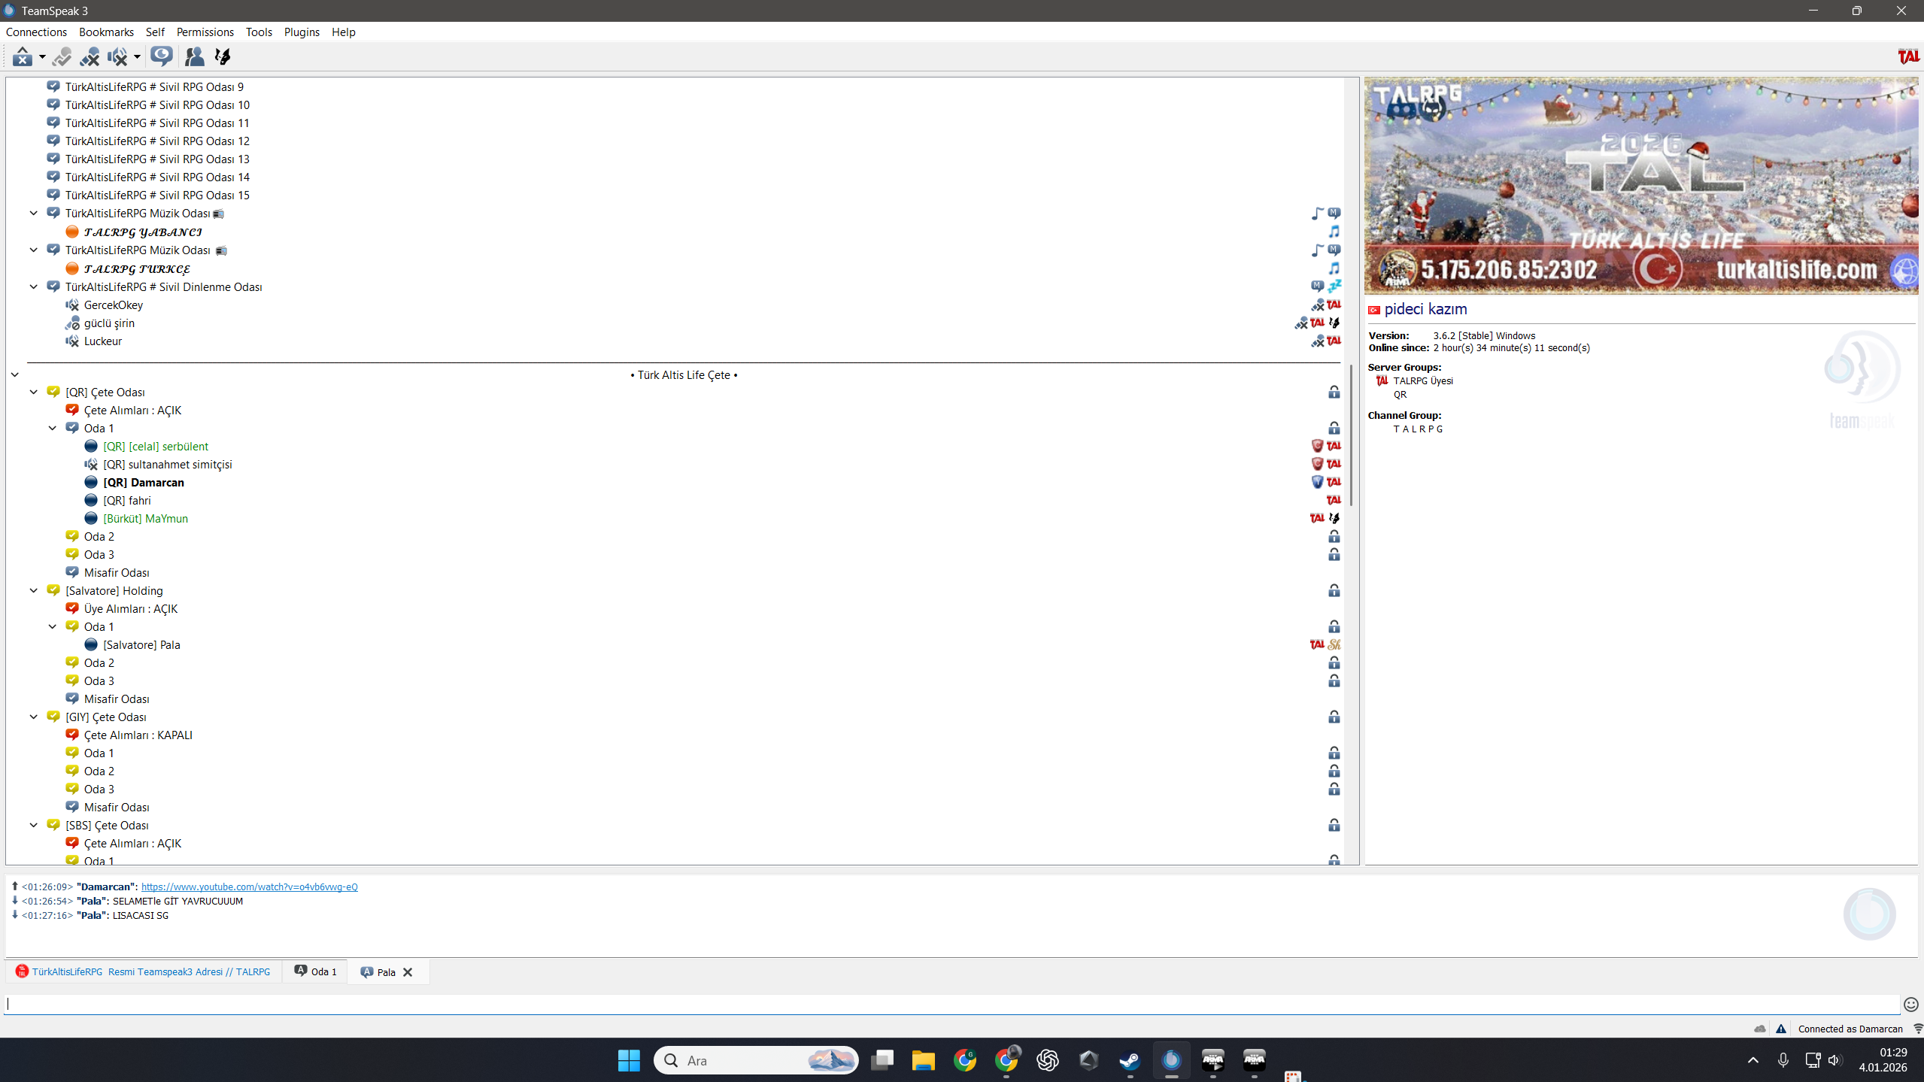
Task: Click the sleeping zzz icon on Sivil Dinlenme Odası
Action: (1334, 286)
